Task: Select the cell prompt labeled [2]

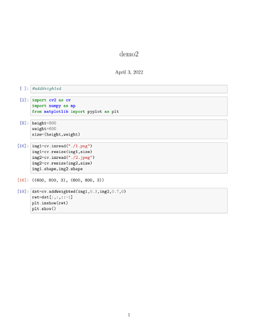Action: (24, 100)
